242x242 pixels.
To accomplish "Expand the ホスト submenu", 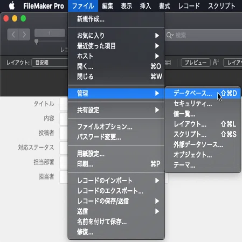I will point(116,56).
